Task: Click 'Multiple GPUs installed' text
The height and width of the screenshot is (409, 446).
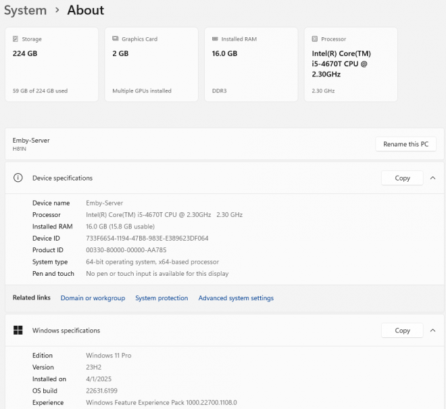Action: click(x=142, y=91)
